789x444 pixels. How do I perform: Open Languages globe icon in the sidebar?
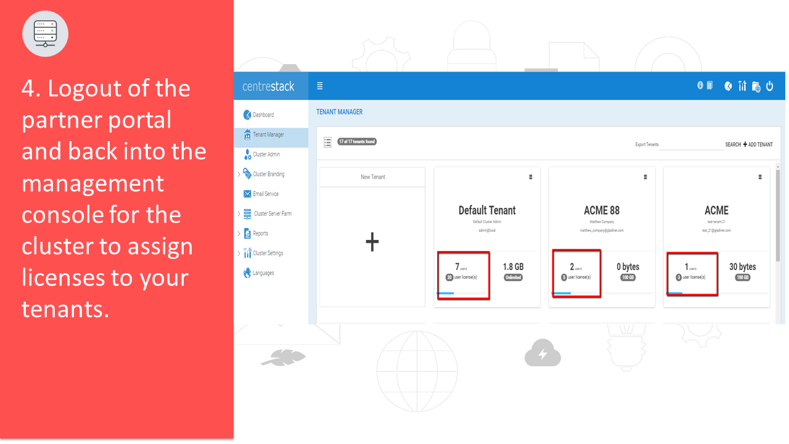247,273
